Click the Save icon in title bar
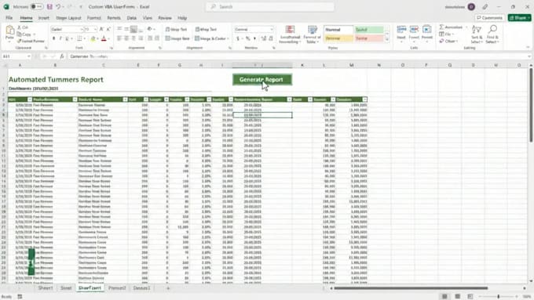 pyautogui.click(x=49, y=6)
